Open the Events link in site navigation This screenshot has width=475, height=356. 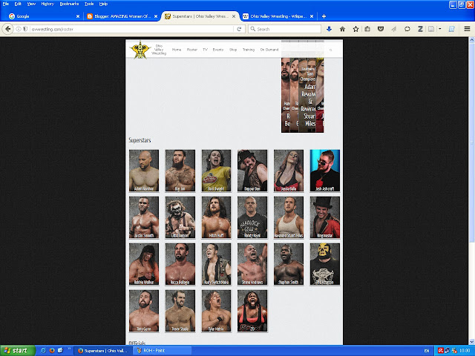point(218,50)
